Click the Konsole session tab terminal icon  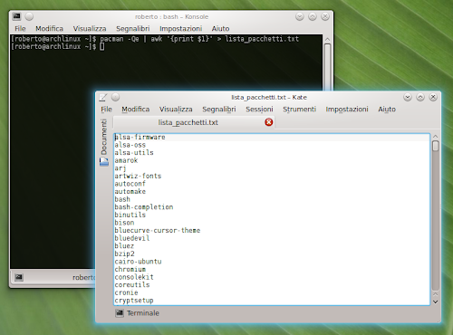click(x=19, y=277)
